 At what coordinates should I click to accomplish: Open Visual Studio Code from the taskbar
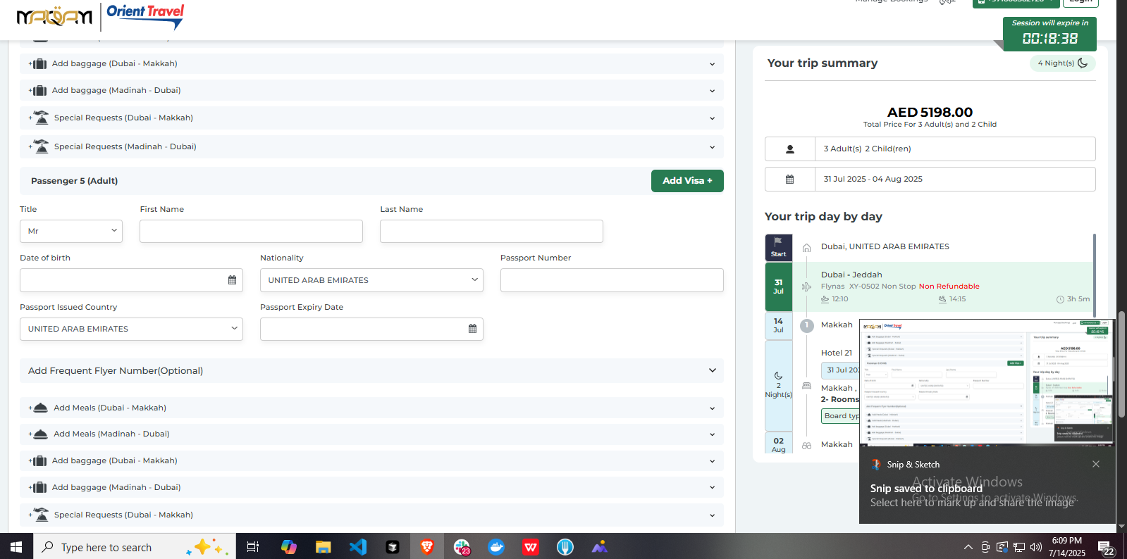point(358,547)
